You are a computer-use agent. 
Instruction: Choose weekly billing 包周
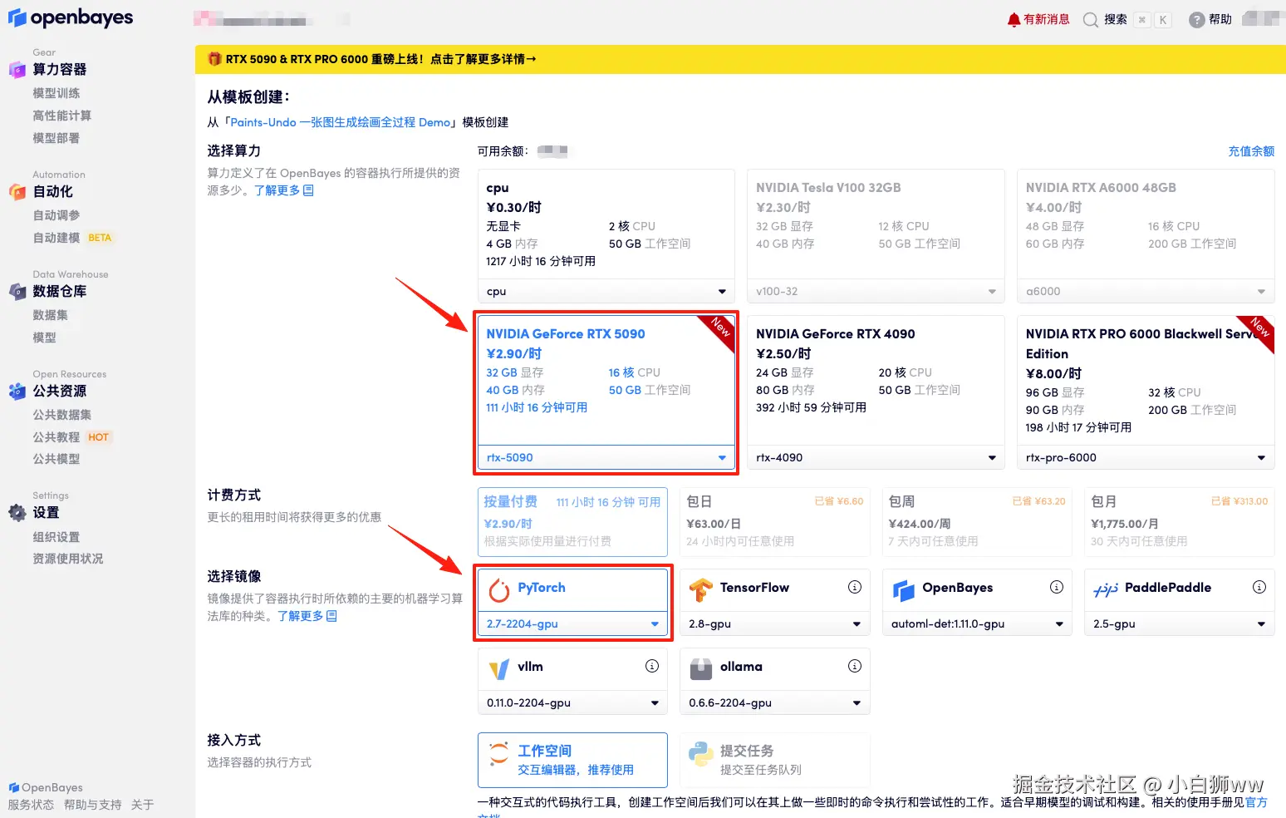pos(977,522)
